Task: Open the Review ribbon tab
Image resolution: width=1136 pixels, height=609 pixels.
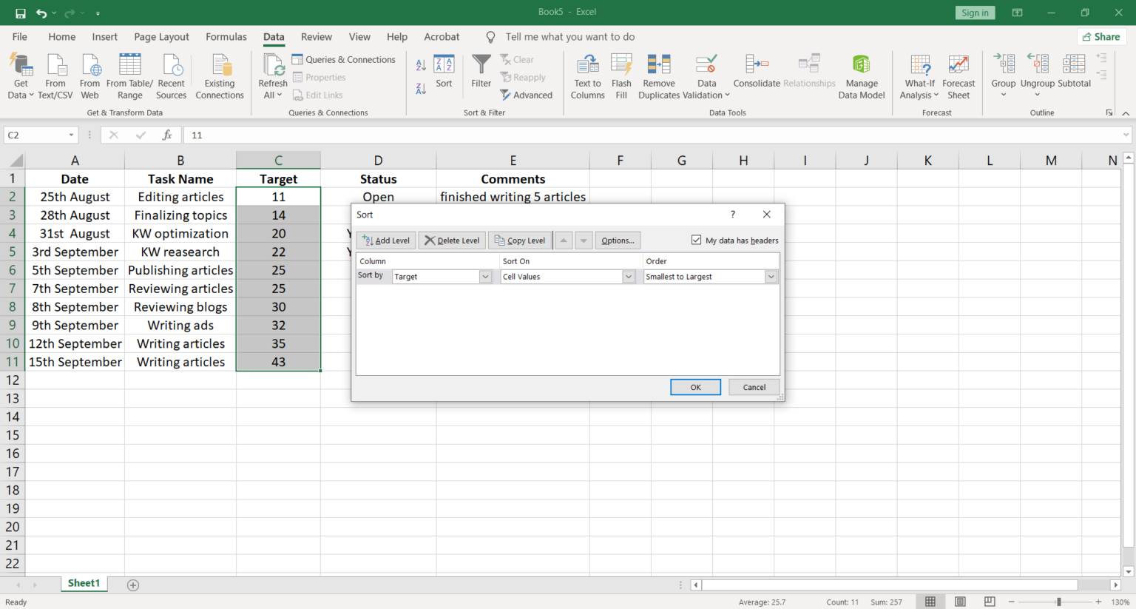Action: pyautogui.click(x=316, y=36)
